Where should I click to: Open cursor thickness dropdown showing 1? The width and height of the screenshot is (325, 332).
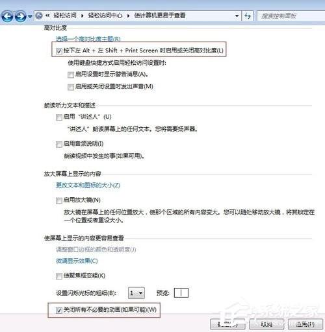coord(136,293)
